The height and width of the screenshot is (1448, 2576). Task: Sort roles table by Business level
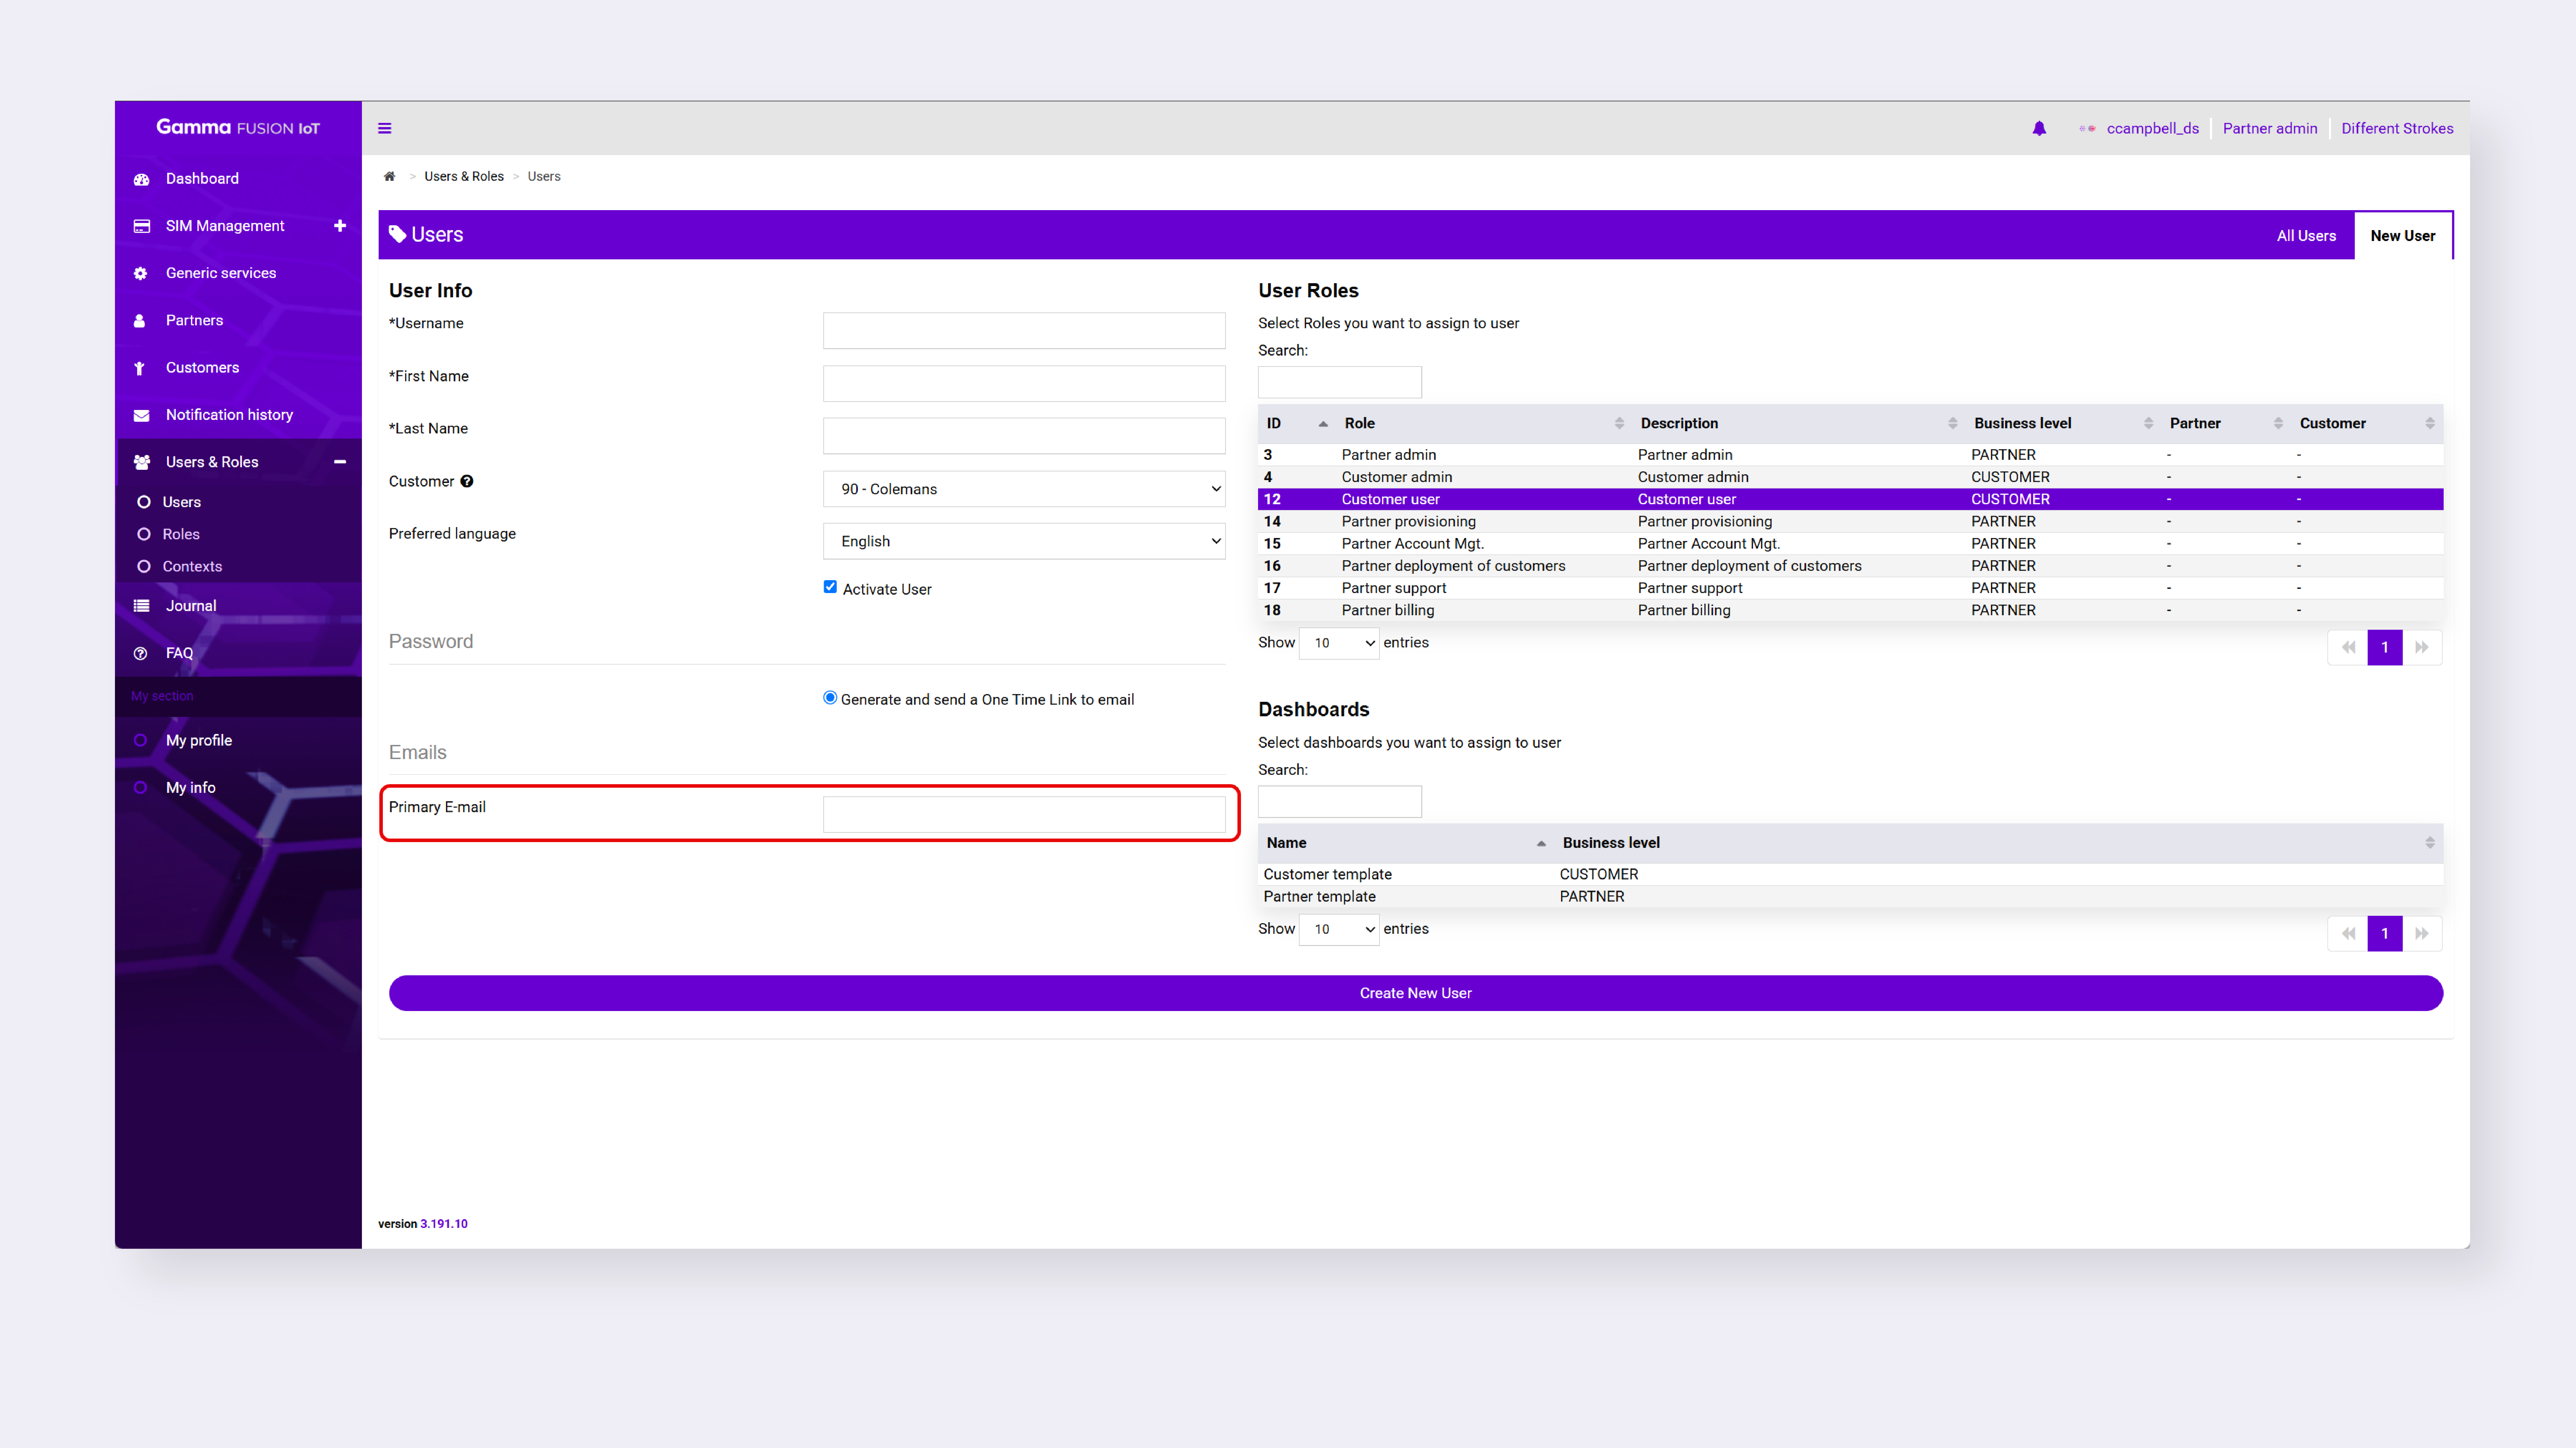point(2022,423)
